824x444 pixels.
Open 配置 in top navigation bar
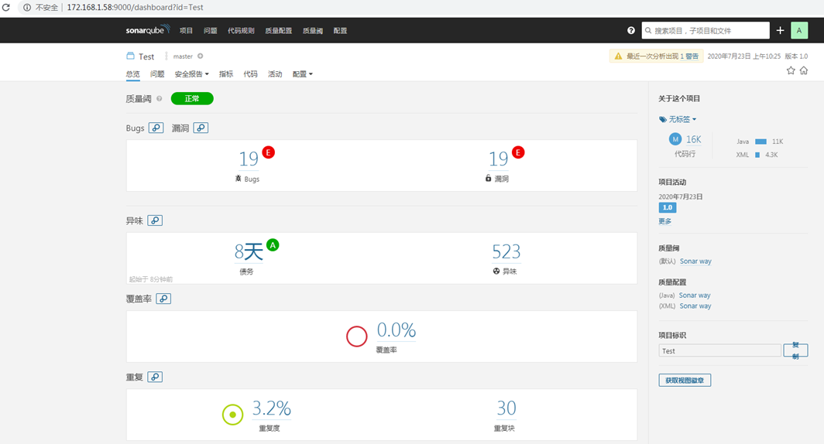(340, 30)
